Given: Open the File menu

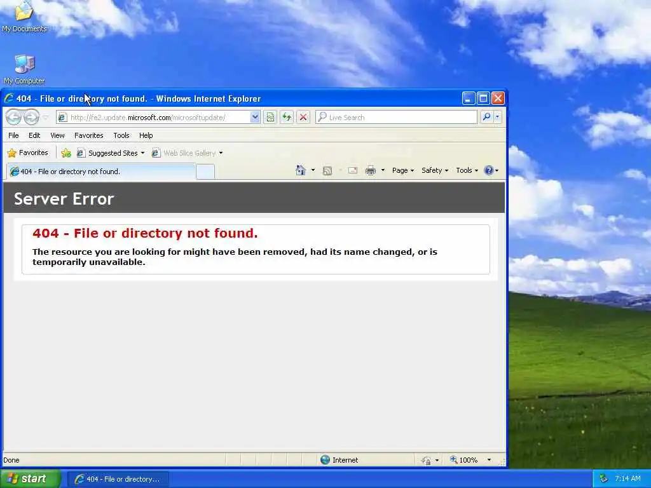Looking at the screenshot, I should click(x=13, y=135).
